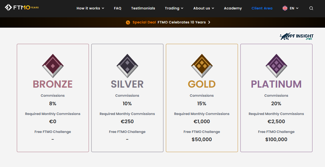Click the PLATINUM tier heading
The width and height of the screenshot is (325, 167).
(276, 84)
